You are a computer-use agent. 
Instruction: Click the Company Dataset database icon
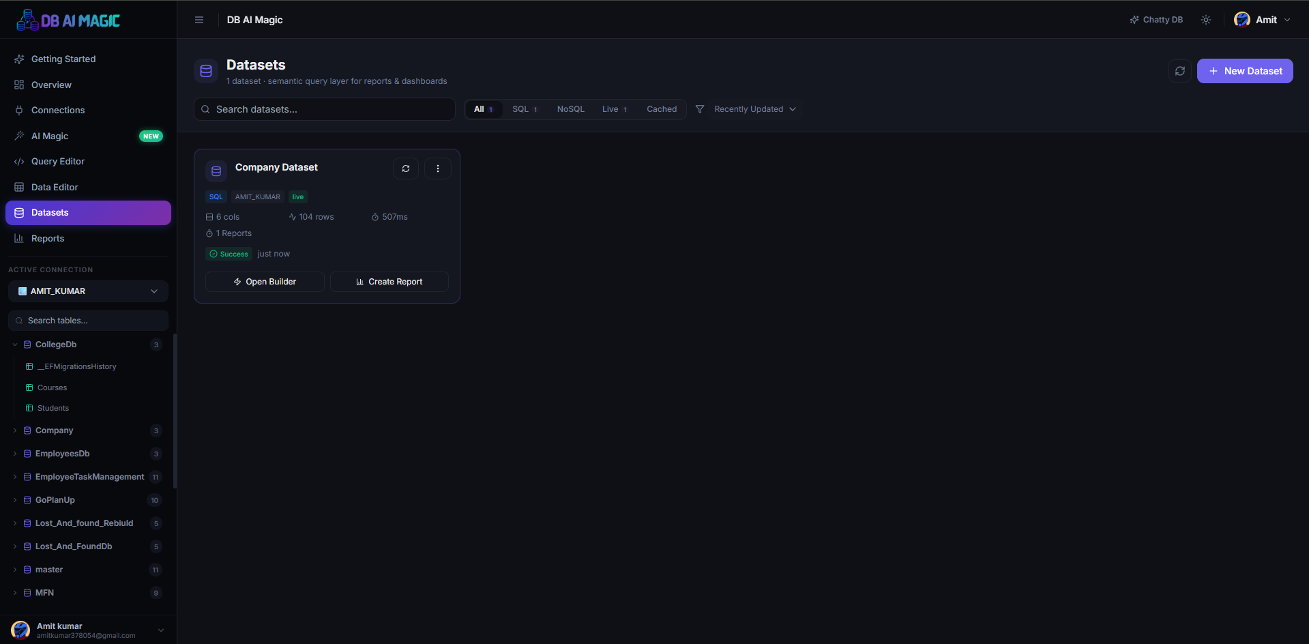point(216,171)
